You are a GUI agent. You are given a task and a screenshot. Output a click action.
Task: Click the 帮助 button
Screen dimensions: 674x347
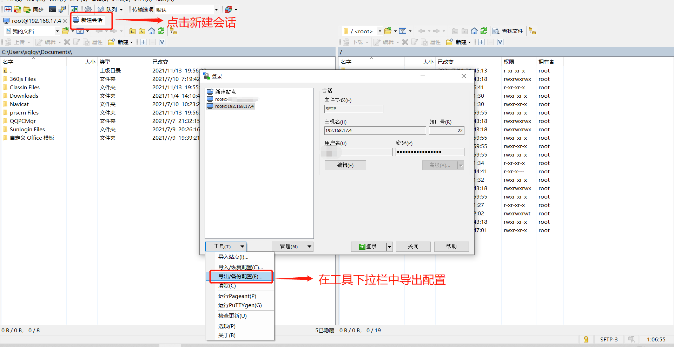tap(451, 247)
